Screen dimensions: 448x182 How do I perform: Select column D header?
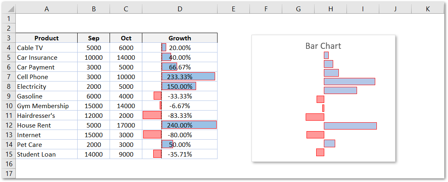180,9
